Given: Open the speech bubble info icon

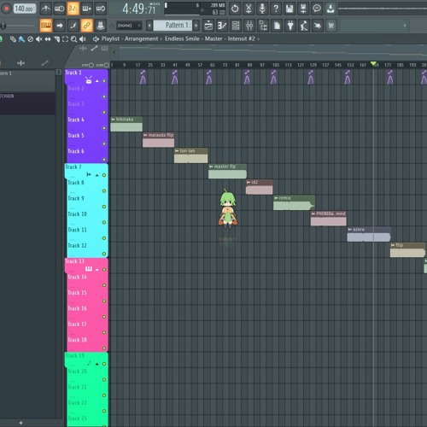Looking at the screenshot, I should (317, 9).
